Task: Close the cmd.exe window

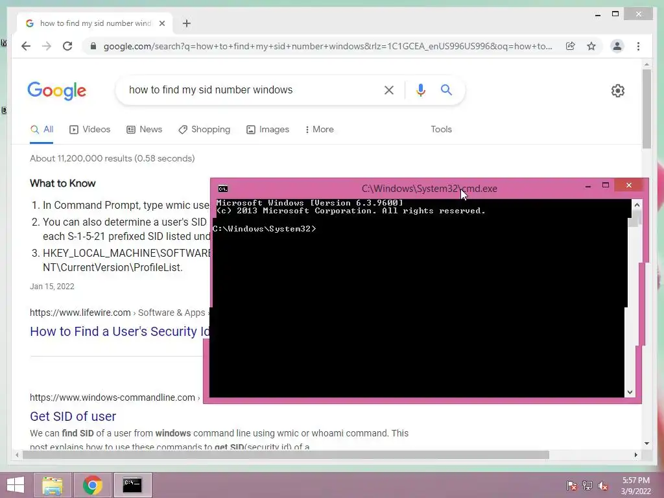Action: pos(629,185)
